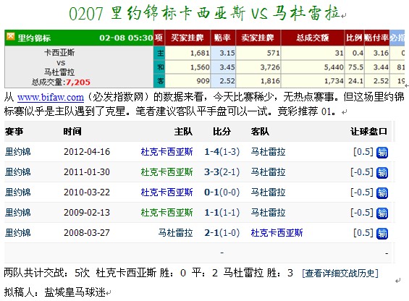Screen dimensions: 409x301
Task: Select the 主 row marker in odds table
Action: click(159, 54)
